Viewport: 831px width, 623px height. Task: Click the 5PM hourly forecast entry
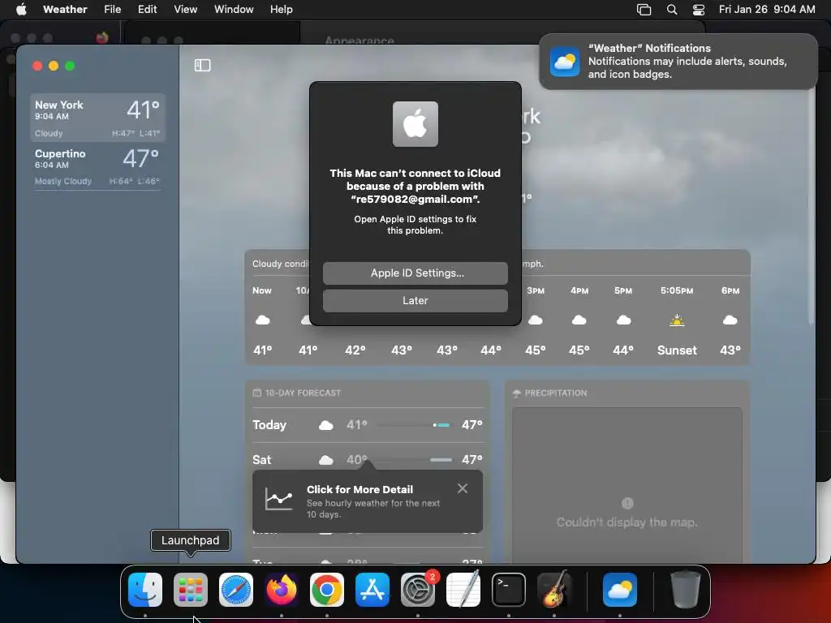coord(623,320)
